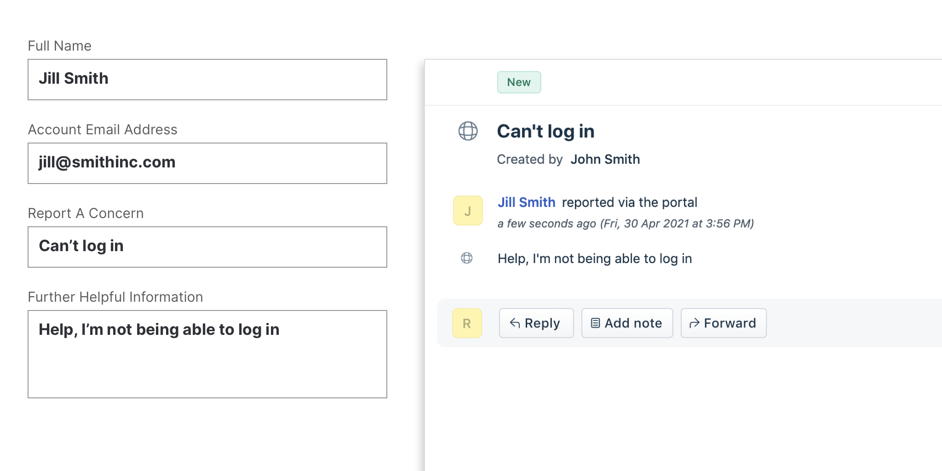Click the globe icon beside the ticket title

click(x=468, y=132)
